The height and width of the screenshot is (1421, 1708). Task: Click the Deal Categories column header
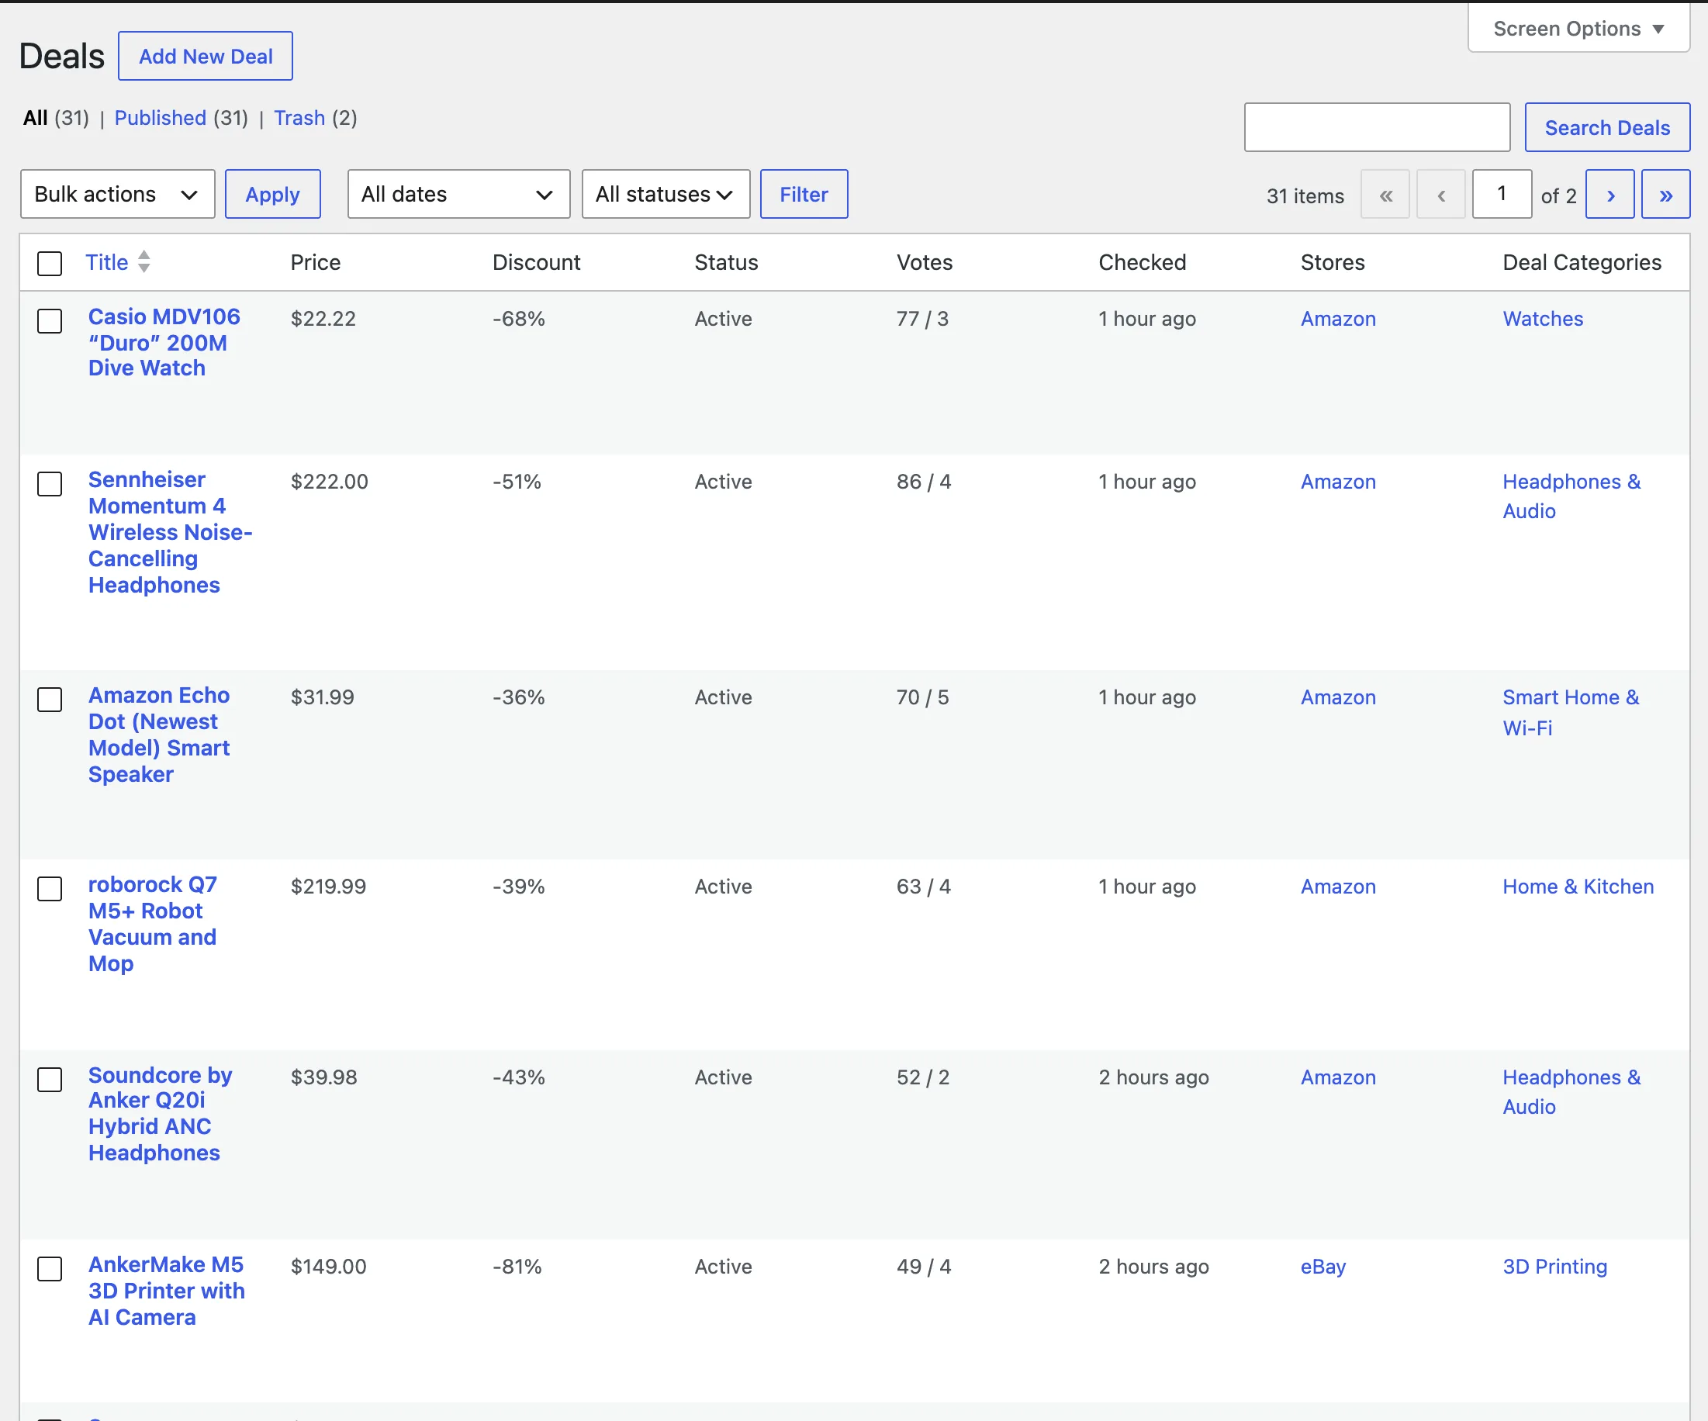click(1581, 262)
